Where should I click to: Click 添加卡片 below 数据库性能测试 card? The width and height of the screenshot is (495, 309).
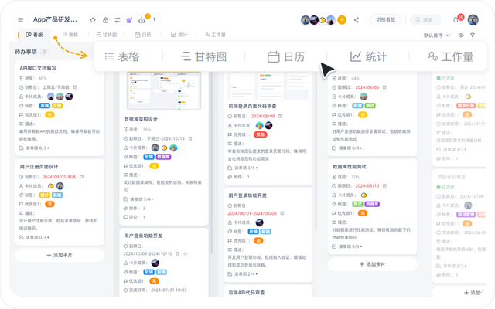tap(372, 264)
